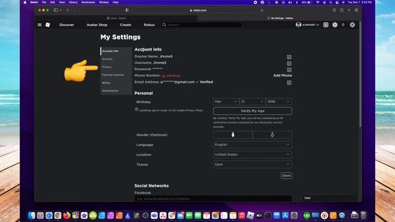
Task: Open the birthday month dropdown
Action: coord(226,102)
